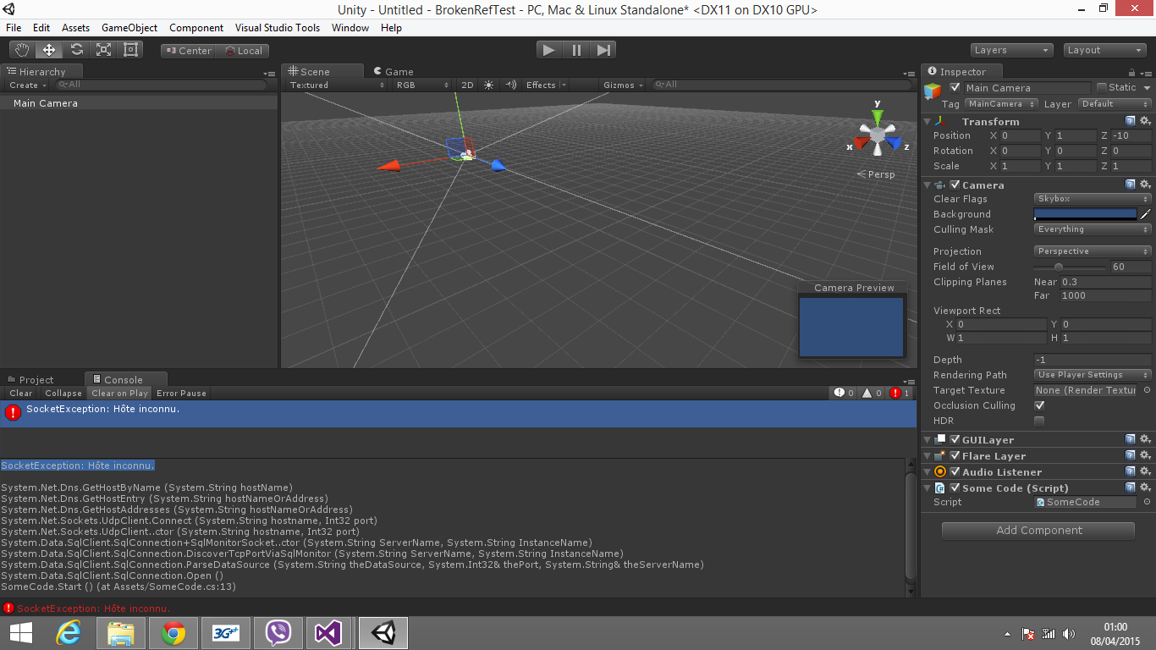Click the Add Component button
Image resolution: width=1156 pixels, height=650 pixels.
1038,531
